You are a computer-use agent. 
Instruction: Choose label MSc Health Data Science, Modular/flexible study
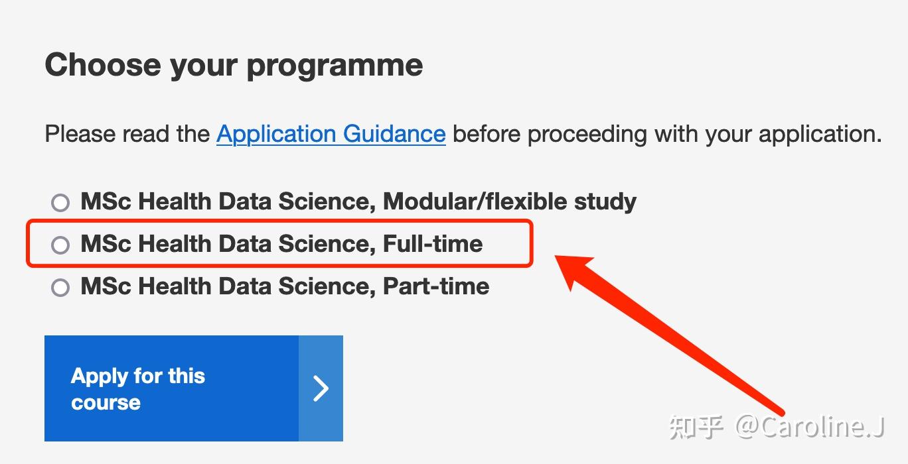[x=358, y=202]
